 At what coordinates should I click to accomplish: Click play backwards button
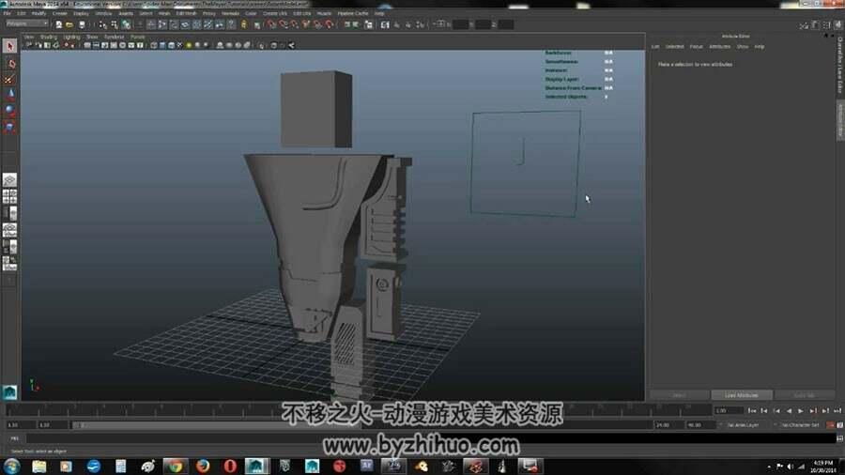point(789,410)
